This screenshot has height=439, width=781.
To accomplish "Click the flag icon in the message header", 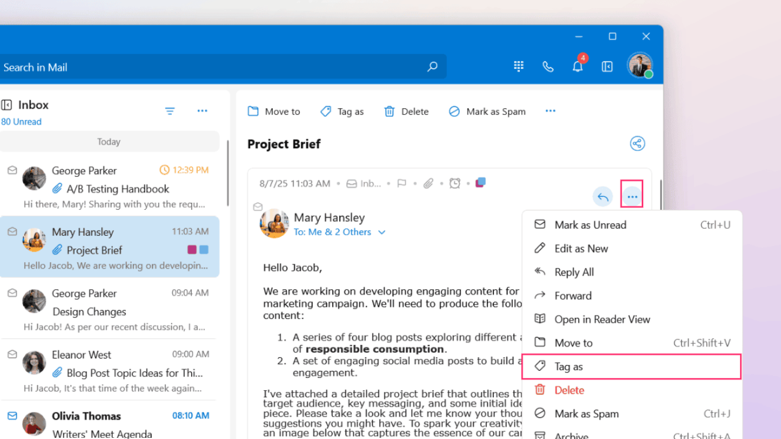I will coord(402,183).
